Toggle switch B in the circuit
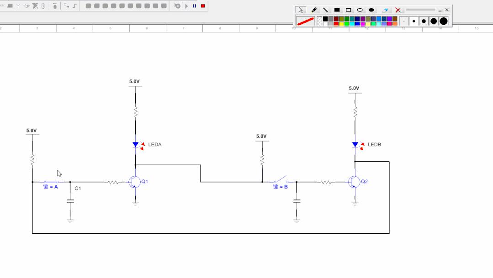The height and width of the screenshot is (278, 493). coord(281,179)
